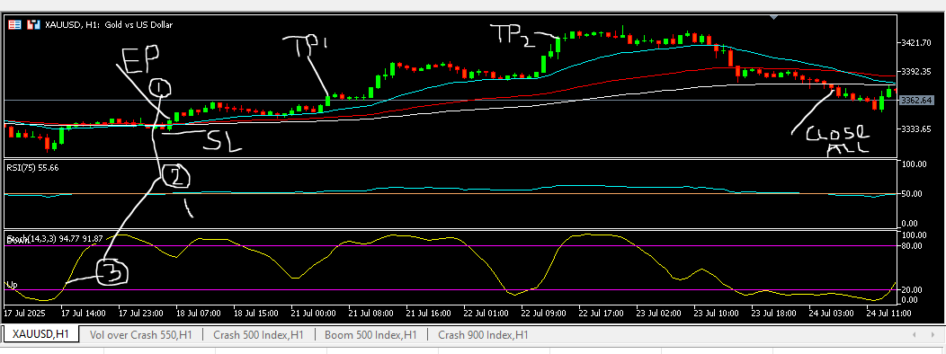The height and width of the screenshot is (354, 946).
Task: Click the '17 Jul 2025' date on time axis
Action: (x=25, y=314)
